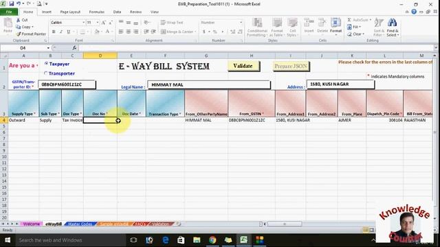Click the Insert Worksheet tab icon
440x247 pixels.
179,224
